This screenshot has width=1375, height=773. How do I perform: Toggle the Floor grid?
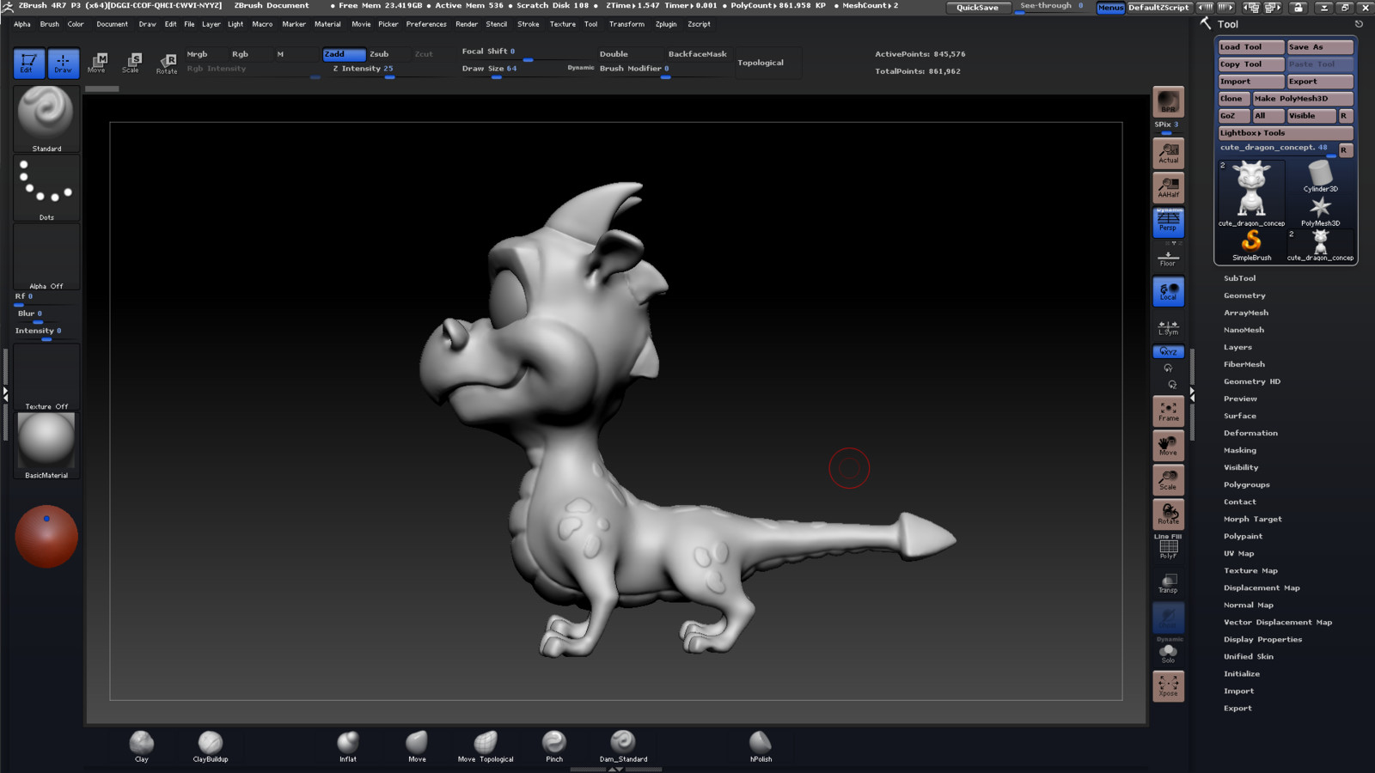(1168, 257)
